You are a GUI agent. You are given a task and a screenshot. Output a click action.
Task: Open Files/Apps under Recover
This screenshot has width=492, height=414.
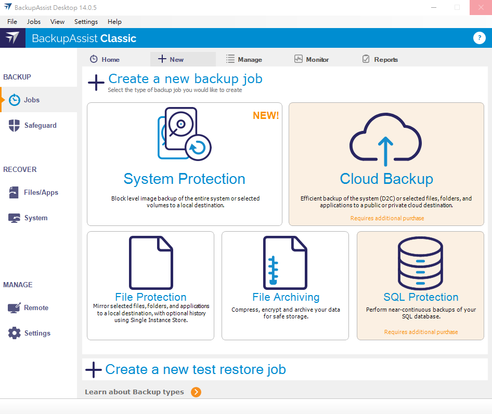point(38,192)
